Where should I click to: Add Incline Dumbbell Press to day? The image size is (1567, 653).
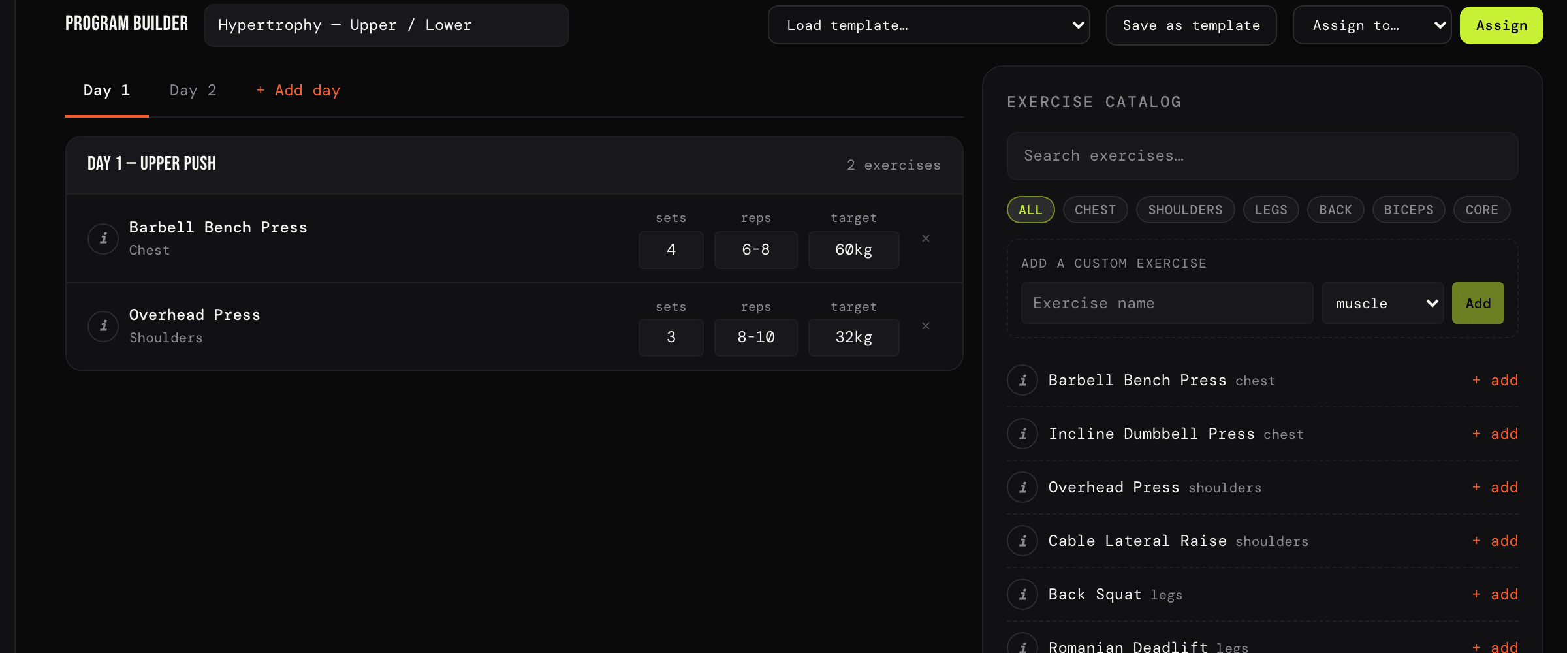pyautogui.click(x=1495, y=434)
